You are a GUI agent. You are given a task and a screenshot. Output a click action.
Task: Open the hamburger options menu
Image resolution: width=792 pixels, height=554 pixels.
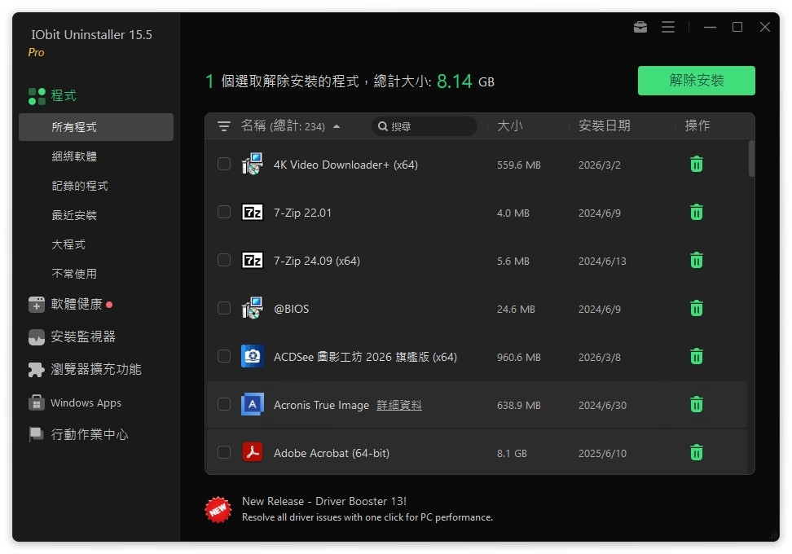pyautogui.click(x=668, y=27)
